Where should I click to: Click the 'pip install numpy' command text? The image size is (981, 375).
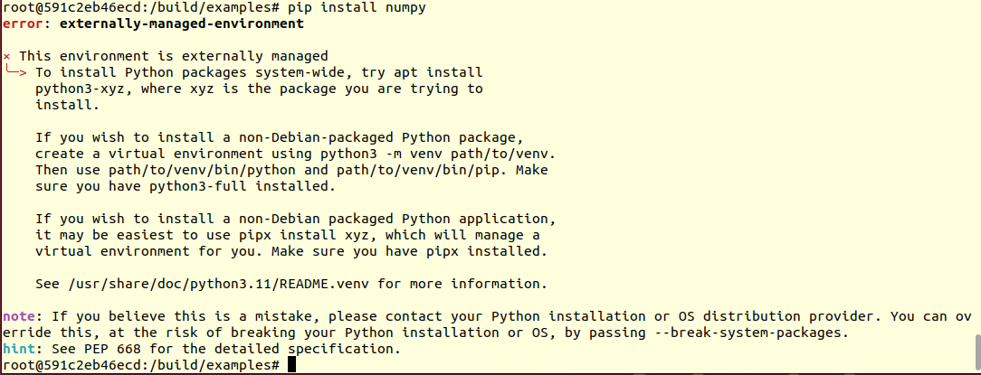[x=357, y=8]
